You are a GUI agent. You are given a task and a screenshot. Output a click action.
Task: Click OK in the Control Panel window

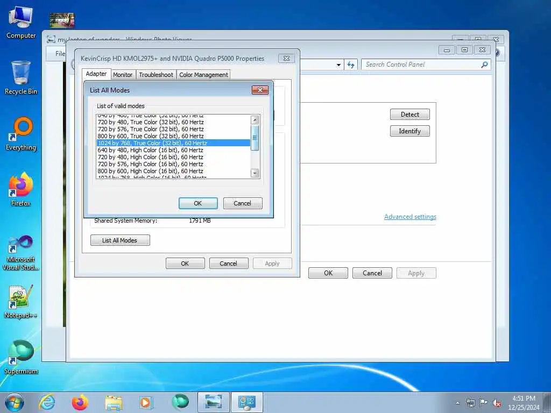[x=328, y=273]
